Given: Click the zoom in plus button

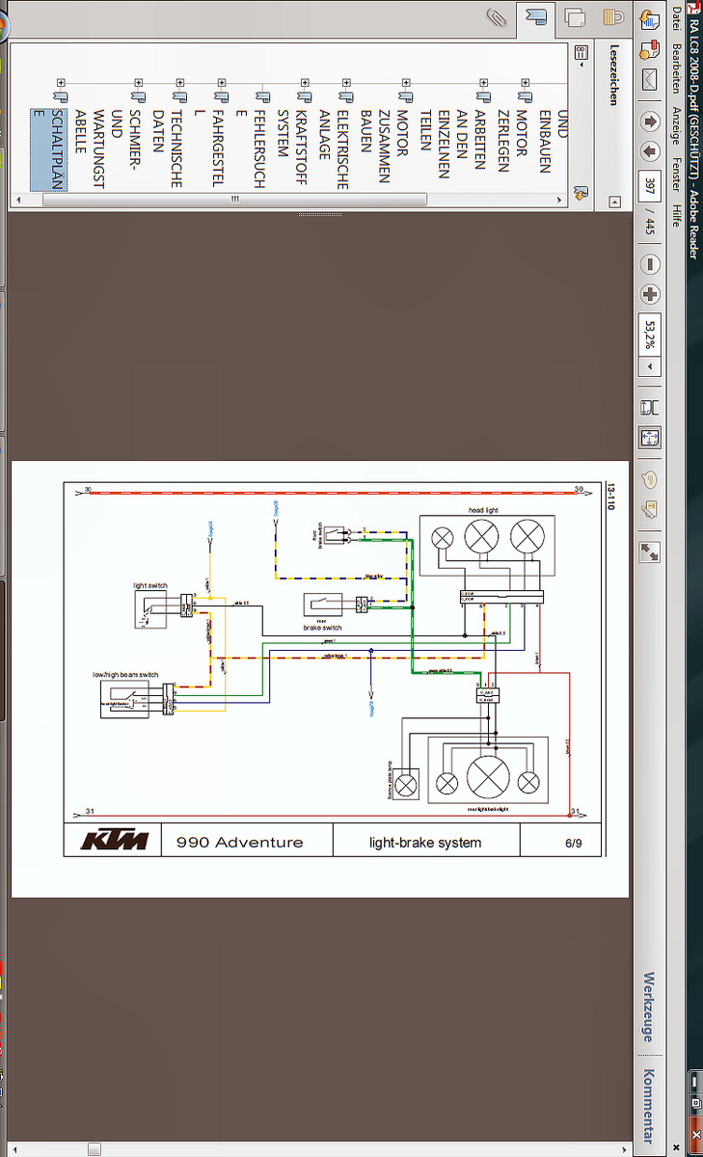Looking at the screenshot, I should point(650,294).
